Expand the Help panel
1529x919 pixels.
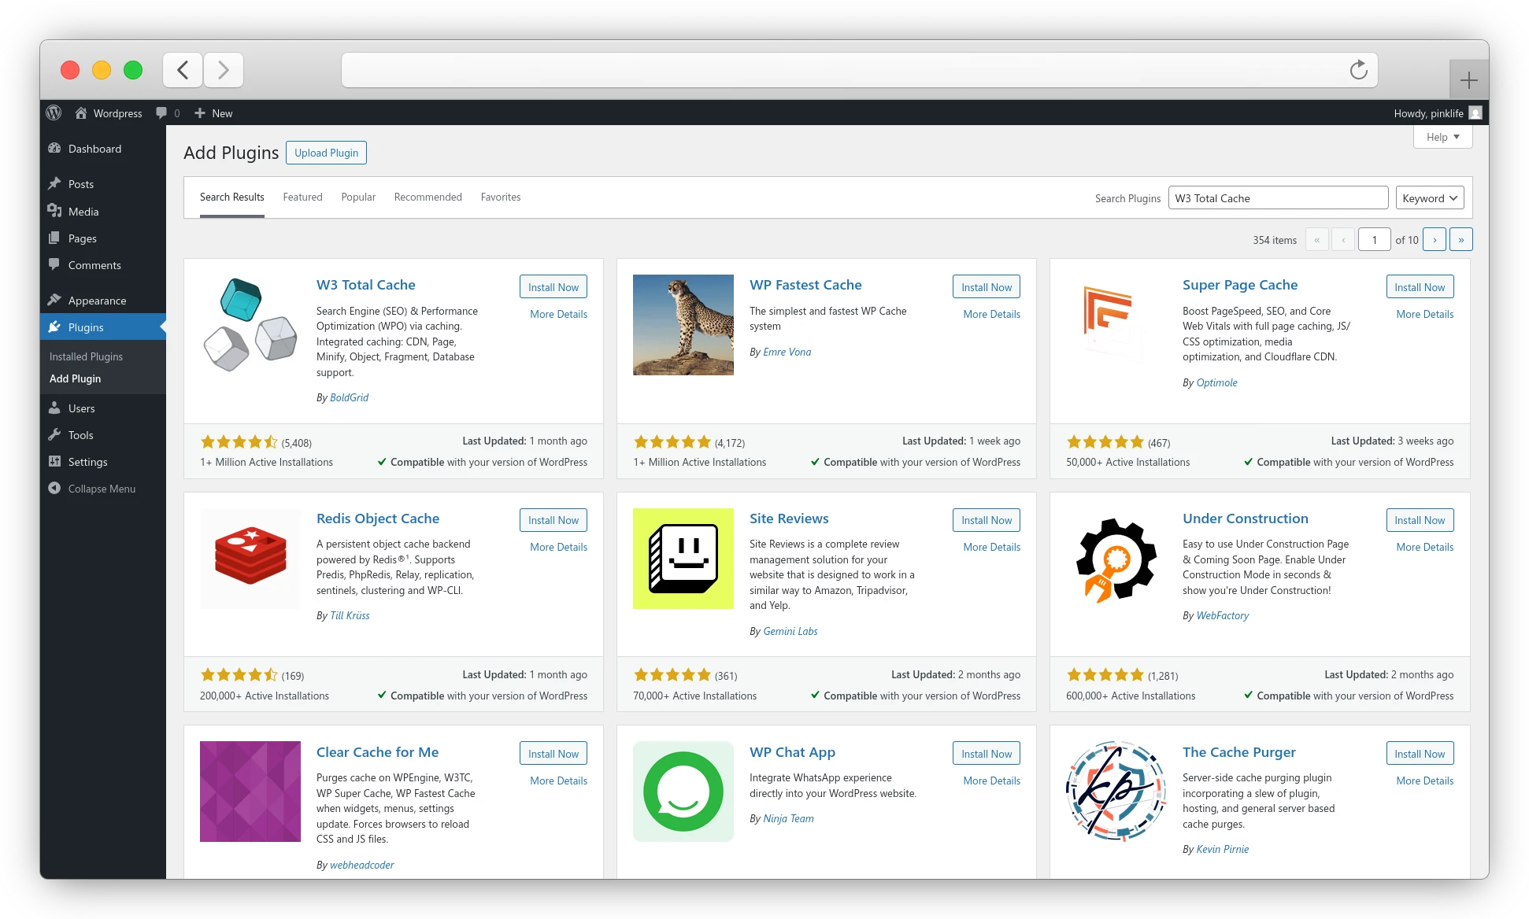pyautogui.click(x=1442, y=137)
